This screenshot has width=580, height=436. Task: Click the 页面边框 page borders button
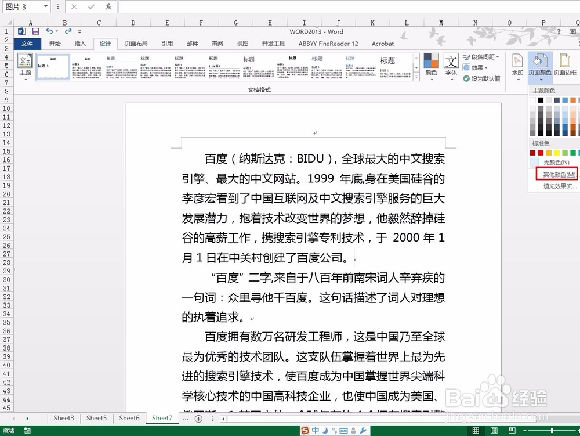point(565,64)
